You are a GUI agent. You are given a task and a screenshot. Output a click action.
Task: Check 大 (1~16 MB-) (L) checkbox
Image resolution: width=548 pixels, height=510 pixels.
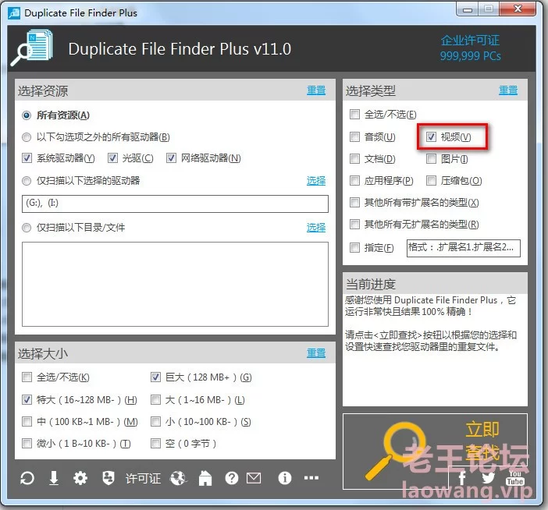point(155,400)
